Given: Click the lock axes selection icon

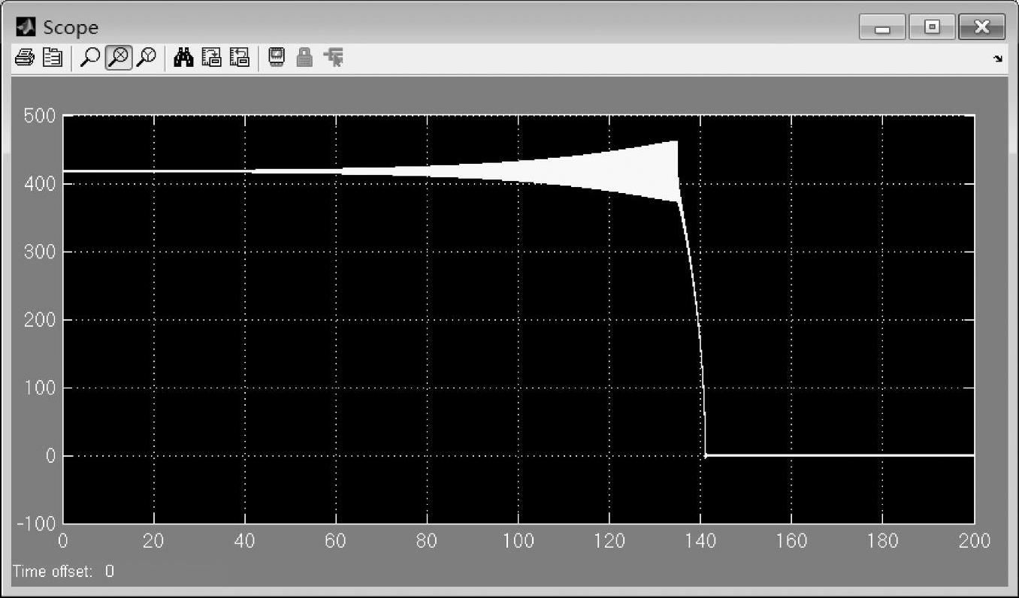Looking at the screenshot, I should 304,57.
